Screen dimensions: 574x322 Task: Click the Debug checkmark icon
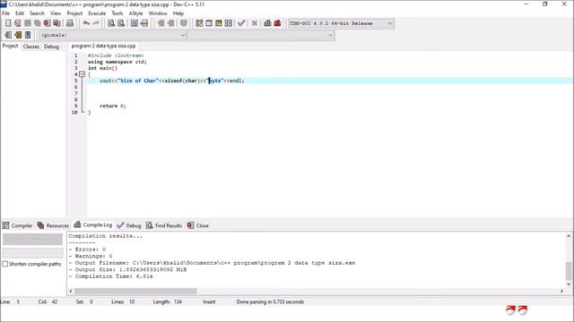(x=241, y=23)
